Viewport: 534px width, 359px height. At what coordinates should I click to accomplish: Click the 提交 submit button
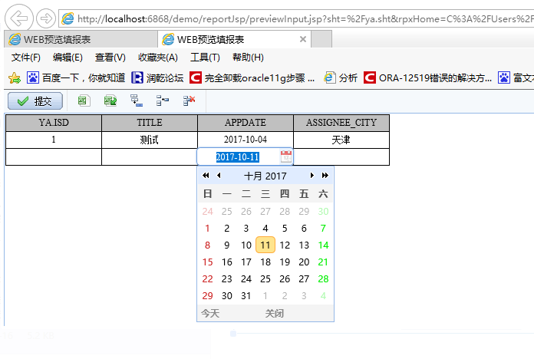[35, 100]
